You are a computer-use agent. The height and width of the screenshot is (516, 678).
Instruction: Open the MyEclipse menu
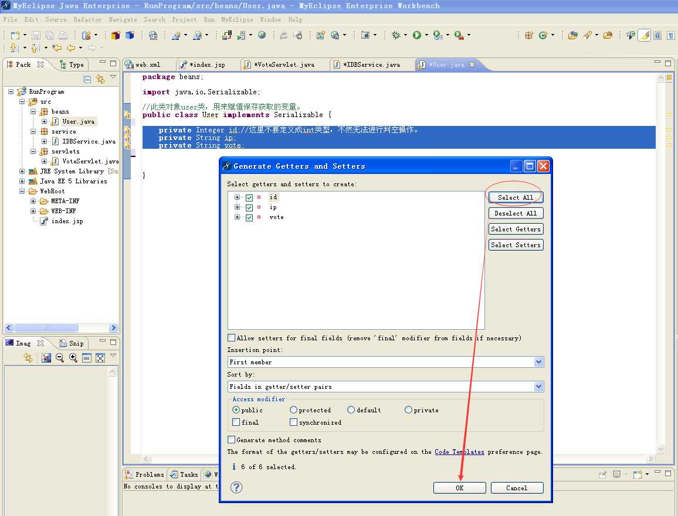(x=237, y=19)
